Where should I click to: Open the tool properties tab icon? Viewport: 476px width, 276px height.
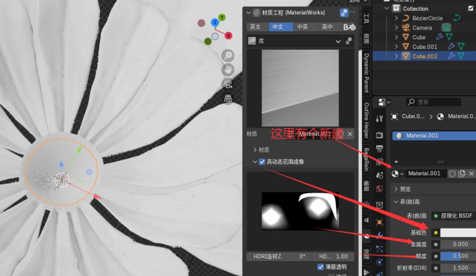click(x=379, y=118)
